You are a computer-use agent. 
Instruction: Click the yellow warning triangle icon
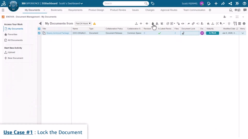pos(95,24)
